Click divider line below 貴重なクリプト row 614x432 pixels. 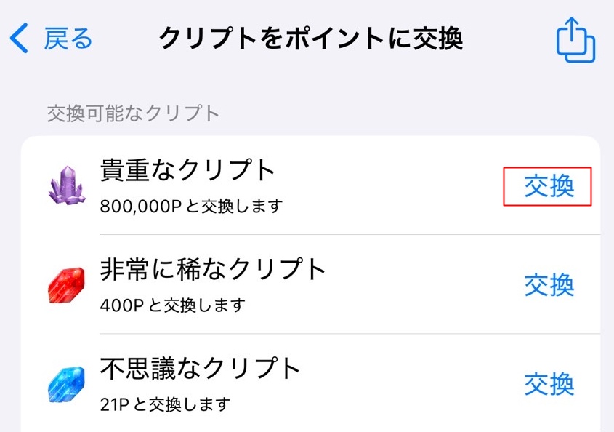click(x=349, y=235)
